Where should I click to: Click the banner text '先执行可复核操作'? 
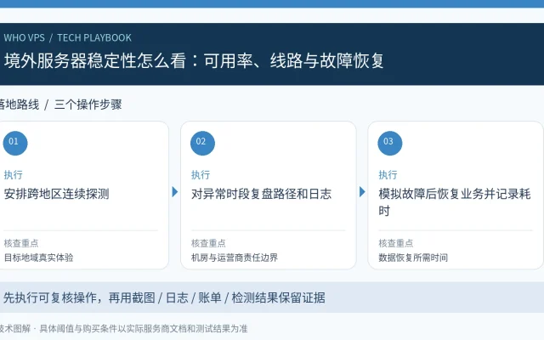(50, 297)
